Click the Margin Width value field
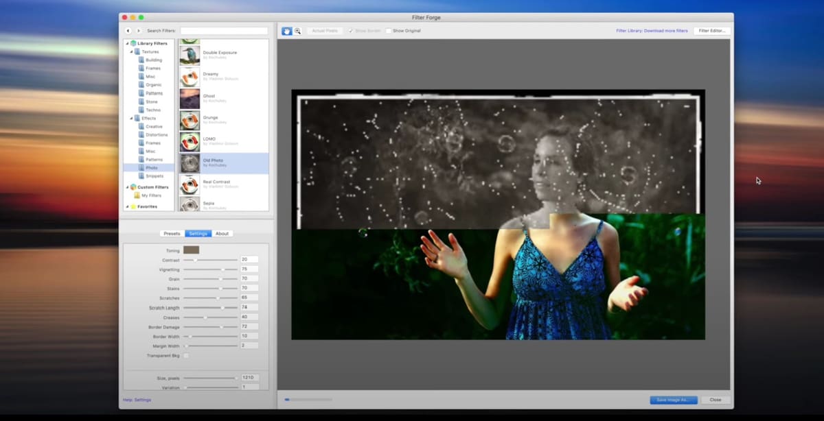Viewport: 824px width, 421px height. (x=249, y=346)
